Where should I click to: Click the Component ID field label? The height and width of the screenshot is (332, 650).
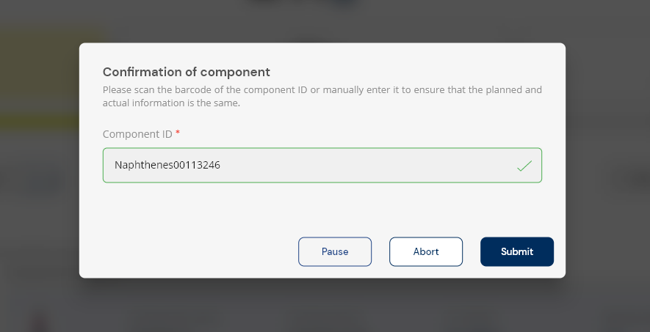(137, 134)
